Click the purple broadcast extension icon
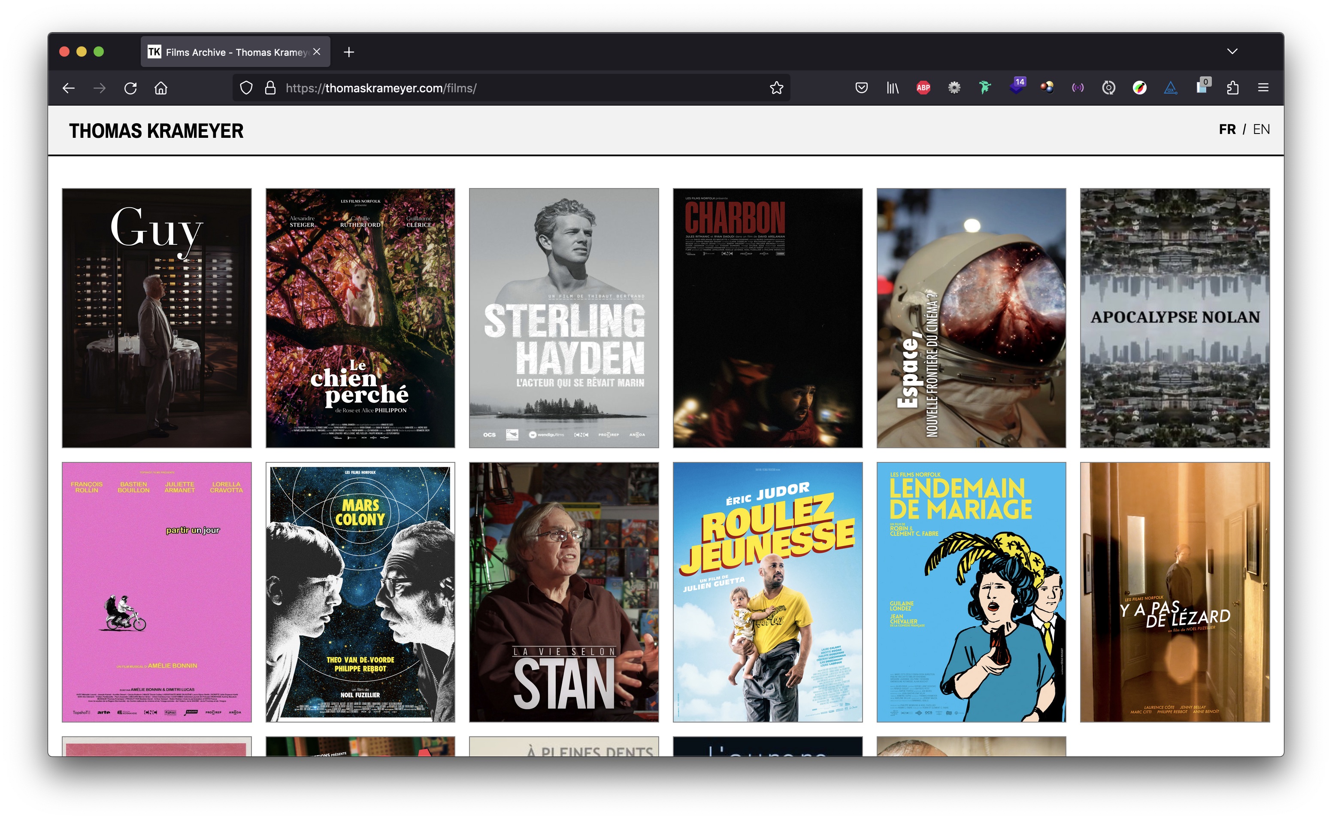The image size is (1332, 820). pyautogui.click(x=1078, y=88)
